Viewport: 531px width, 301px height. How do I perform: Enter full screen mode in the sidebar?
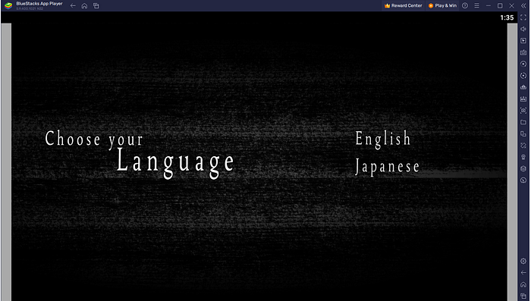click(523, 17)
